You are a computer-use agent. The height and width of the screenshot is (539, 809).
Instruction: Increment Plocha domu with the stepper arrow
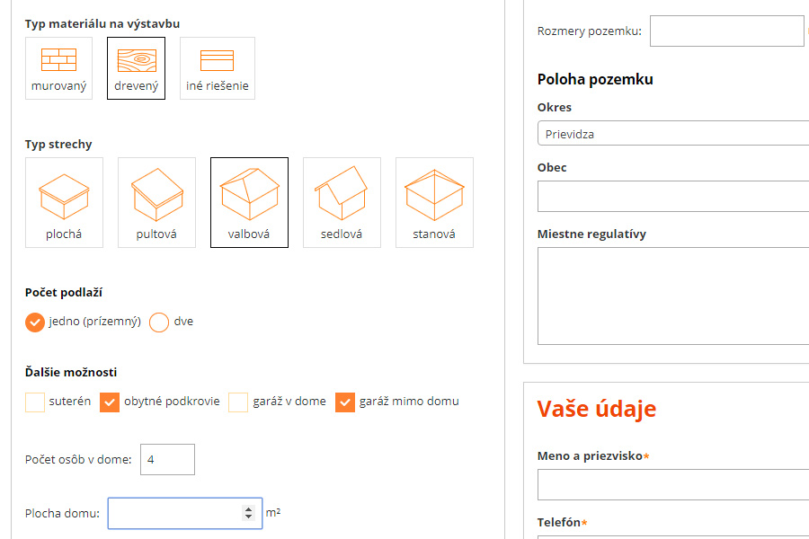(x=247, y=508)
